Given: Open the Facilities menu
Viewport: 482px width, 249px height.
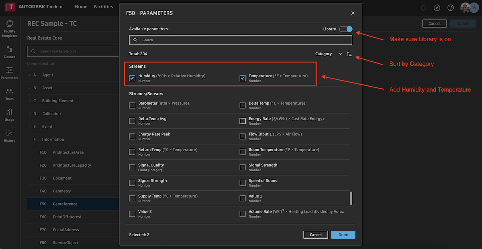Looking at the screenshot, I should (103, 7).
